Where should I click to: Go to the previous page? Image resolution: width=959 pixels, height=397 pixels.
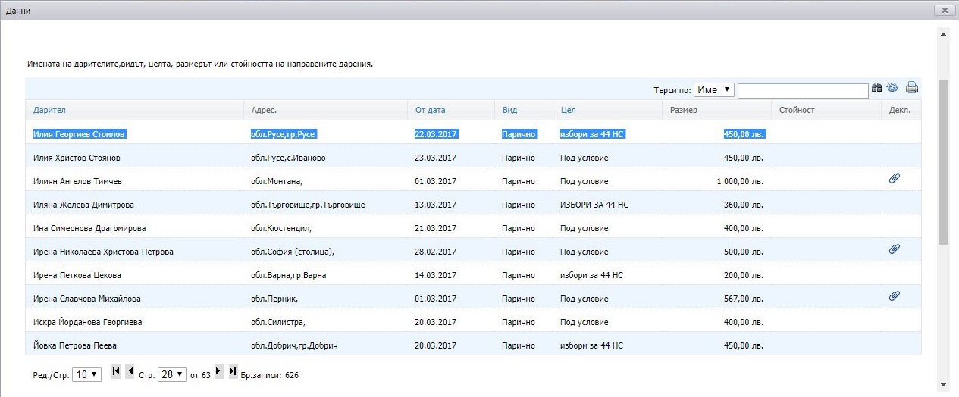130,371
